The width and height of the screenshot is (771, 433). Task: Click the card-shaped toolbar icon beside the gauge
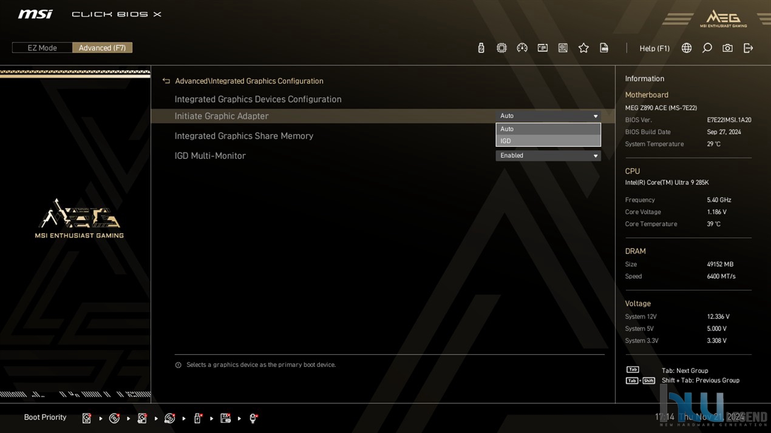543,48
